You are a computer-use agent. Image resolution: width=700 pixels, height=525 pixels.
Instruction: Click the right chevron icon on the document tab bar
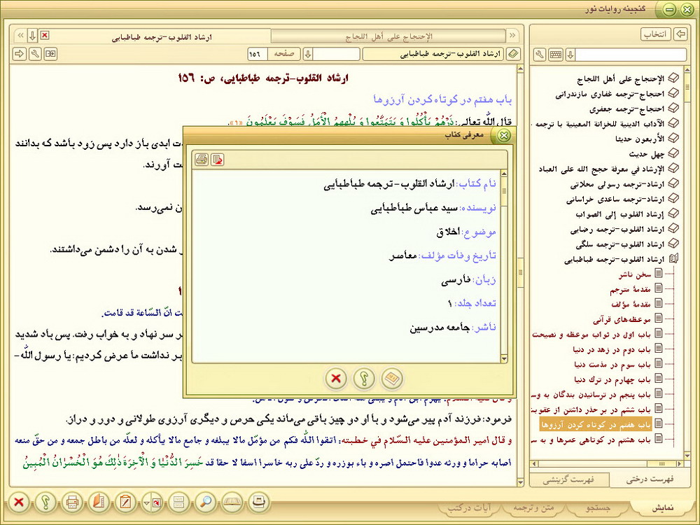point(512,35)
